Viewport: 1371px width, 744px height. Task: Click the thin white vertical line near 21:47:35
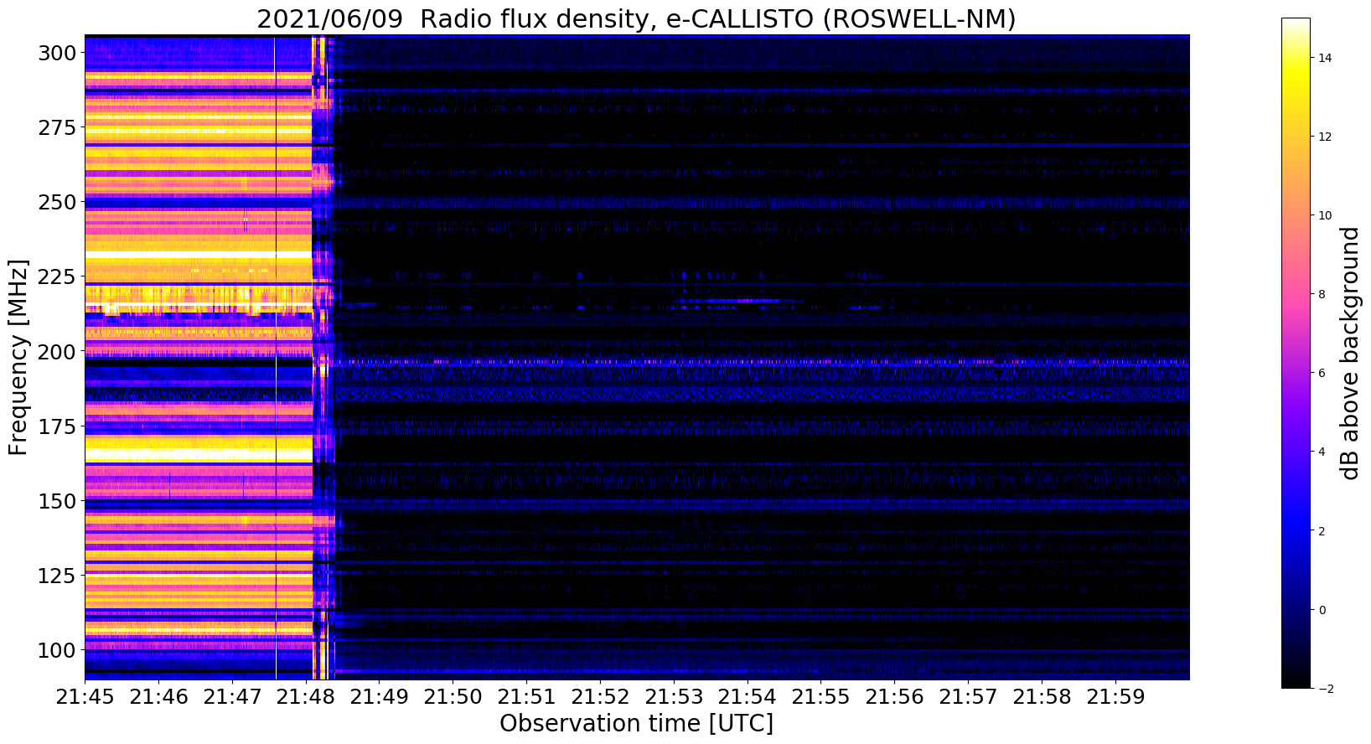[276, 358]
